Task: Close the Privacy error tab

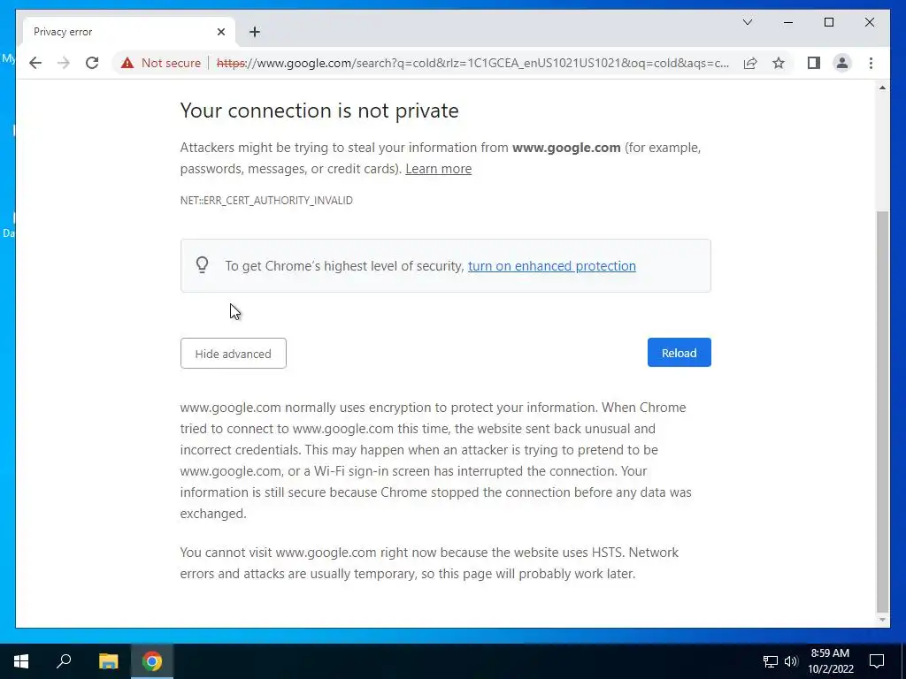Action: pos(221,32)
